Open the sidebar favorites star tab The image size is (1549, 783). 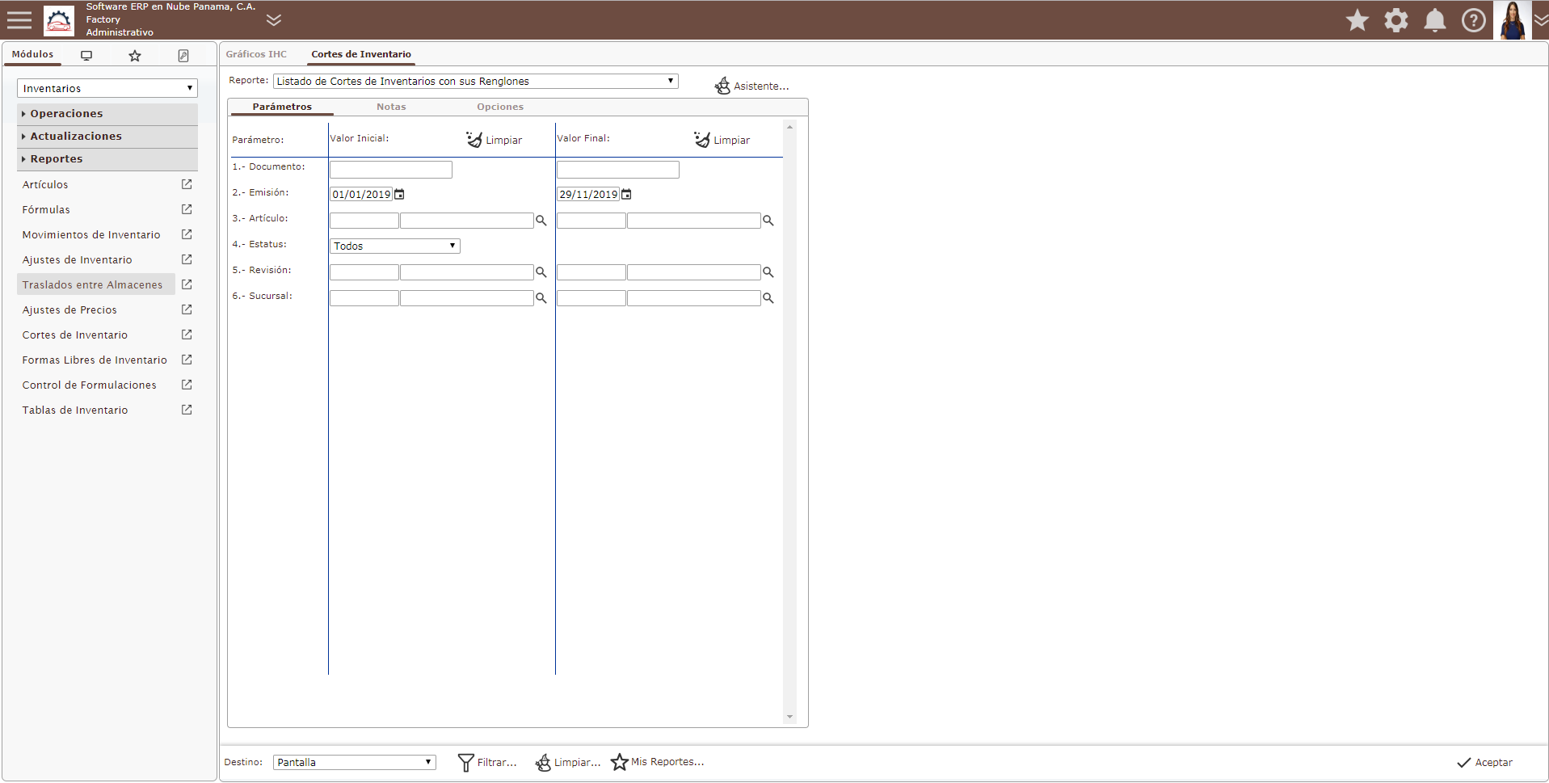135,55
